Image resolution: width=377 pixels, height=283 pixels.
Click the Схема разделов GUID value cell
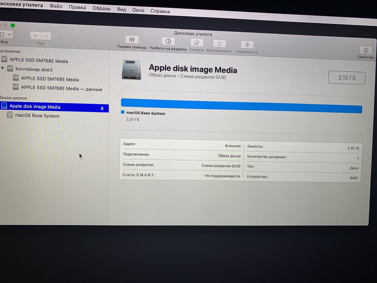pyautogui.click(x=221, y=166)
